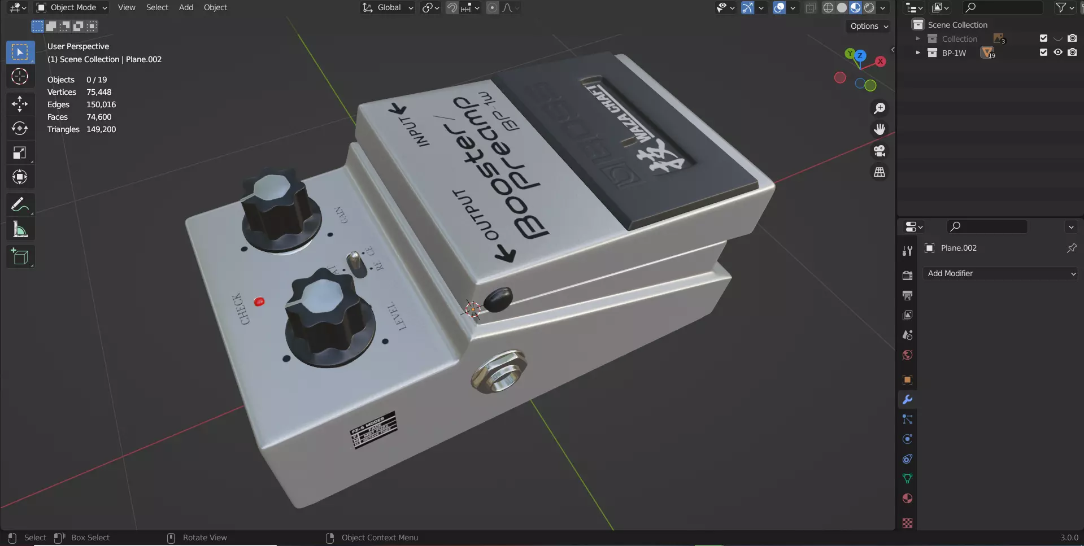This screenshot has height=546, width=1084.
Task: Hide BP-1W collection with eye icon
Action: (1058, 52)
